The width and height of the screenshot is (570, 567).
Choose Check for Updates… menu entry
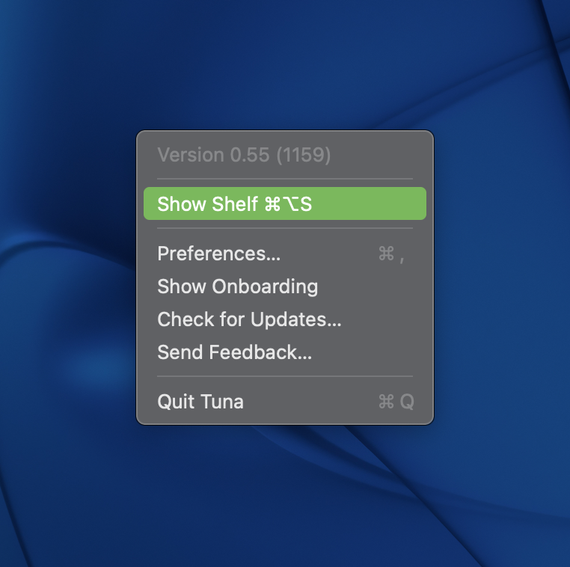coord(284,319)
